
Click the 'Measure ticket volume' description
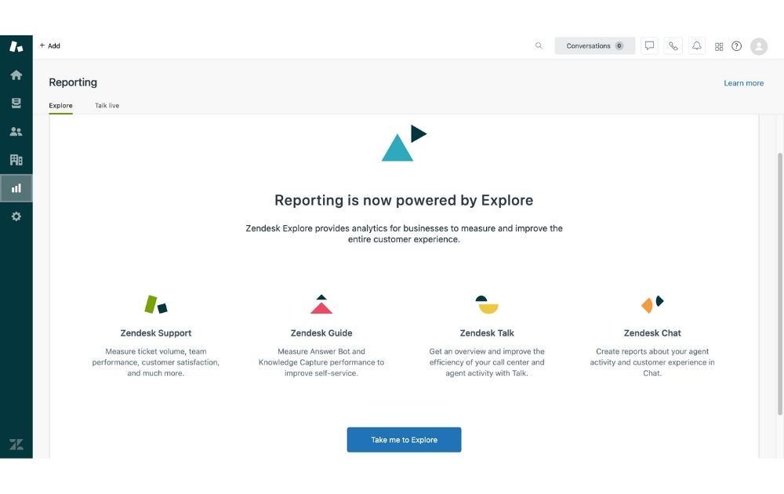[x=155, y=362]
